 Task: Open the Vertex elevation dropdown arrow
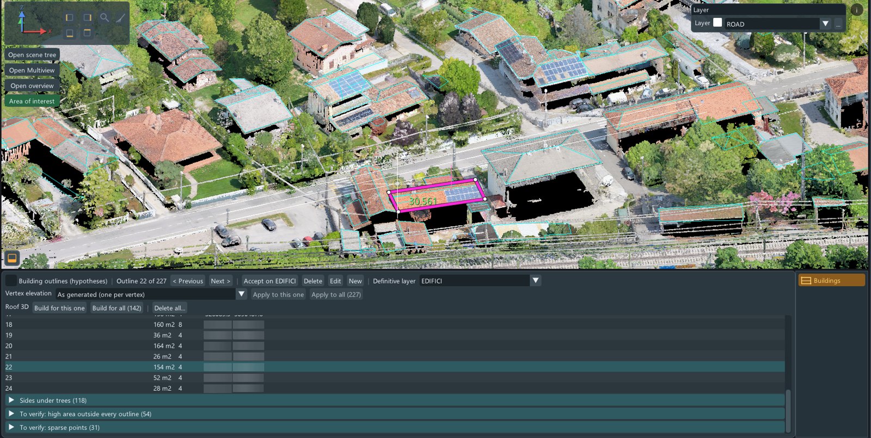click(x=242, y=294)
